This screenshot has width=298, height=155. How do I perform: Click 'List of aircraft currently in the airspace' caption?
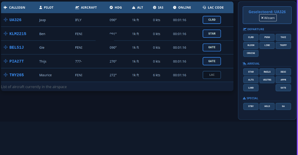point(34,87)
